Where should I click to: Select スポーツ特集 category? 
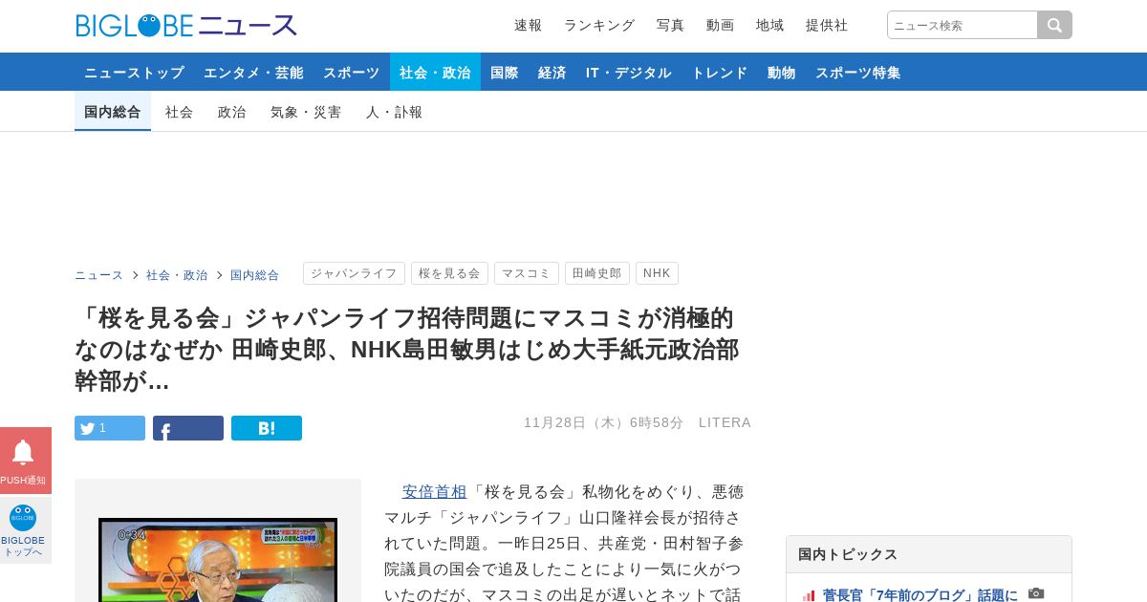[x=858, y=72]
